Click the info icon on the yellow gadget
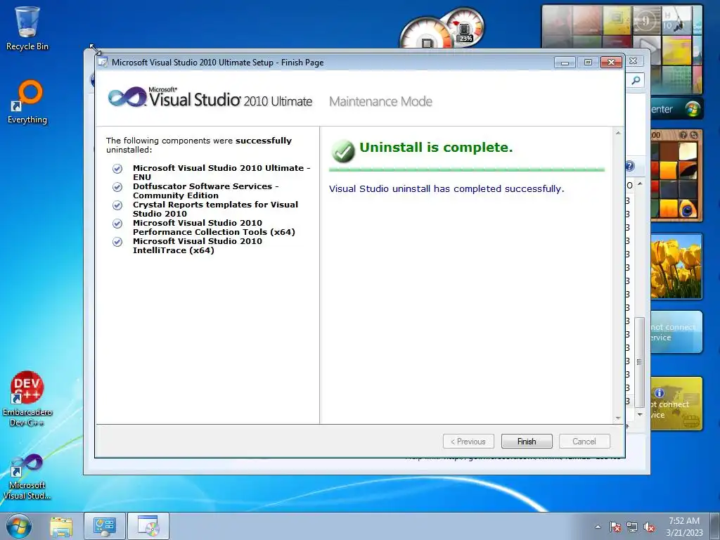 (x=660, y=393)
